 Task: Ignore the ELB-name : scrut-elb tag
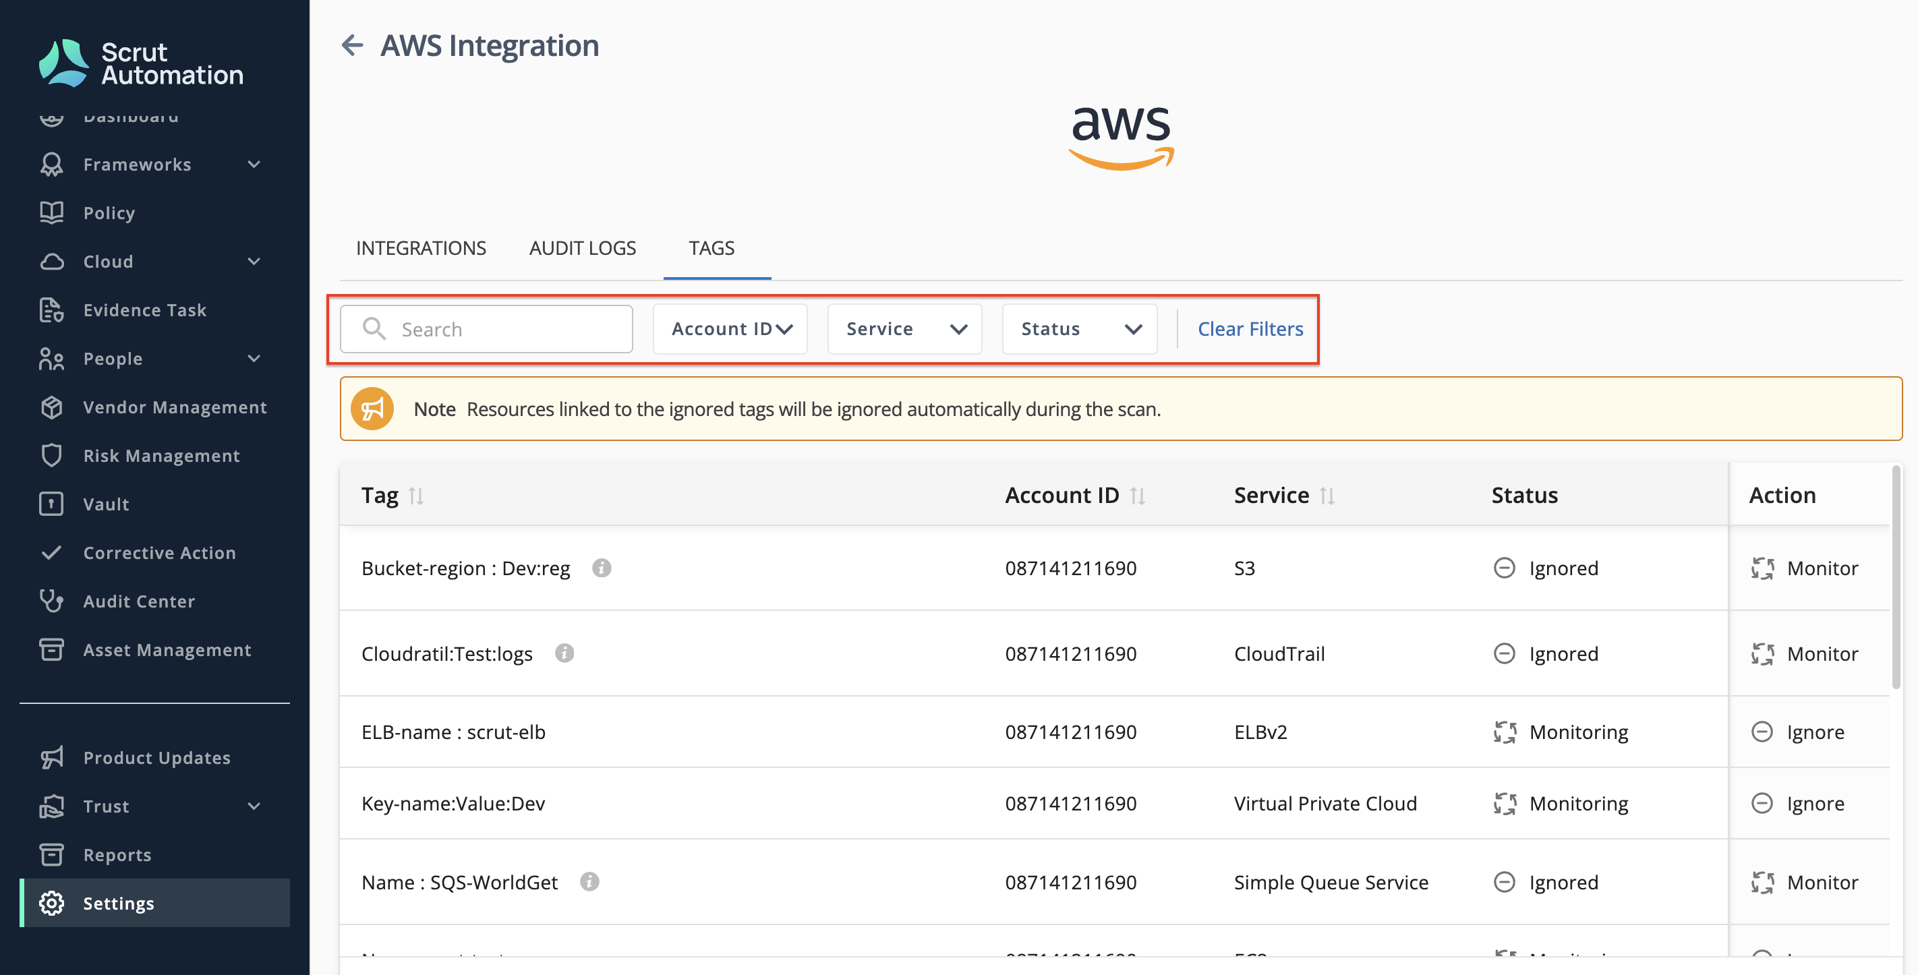click(1798, 732)
